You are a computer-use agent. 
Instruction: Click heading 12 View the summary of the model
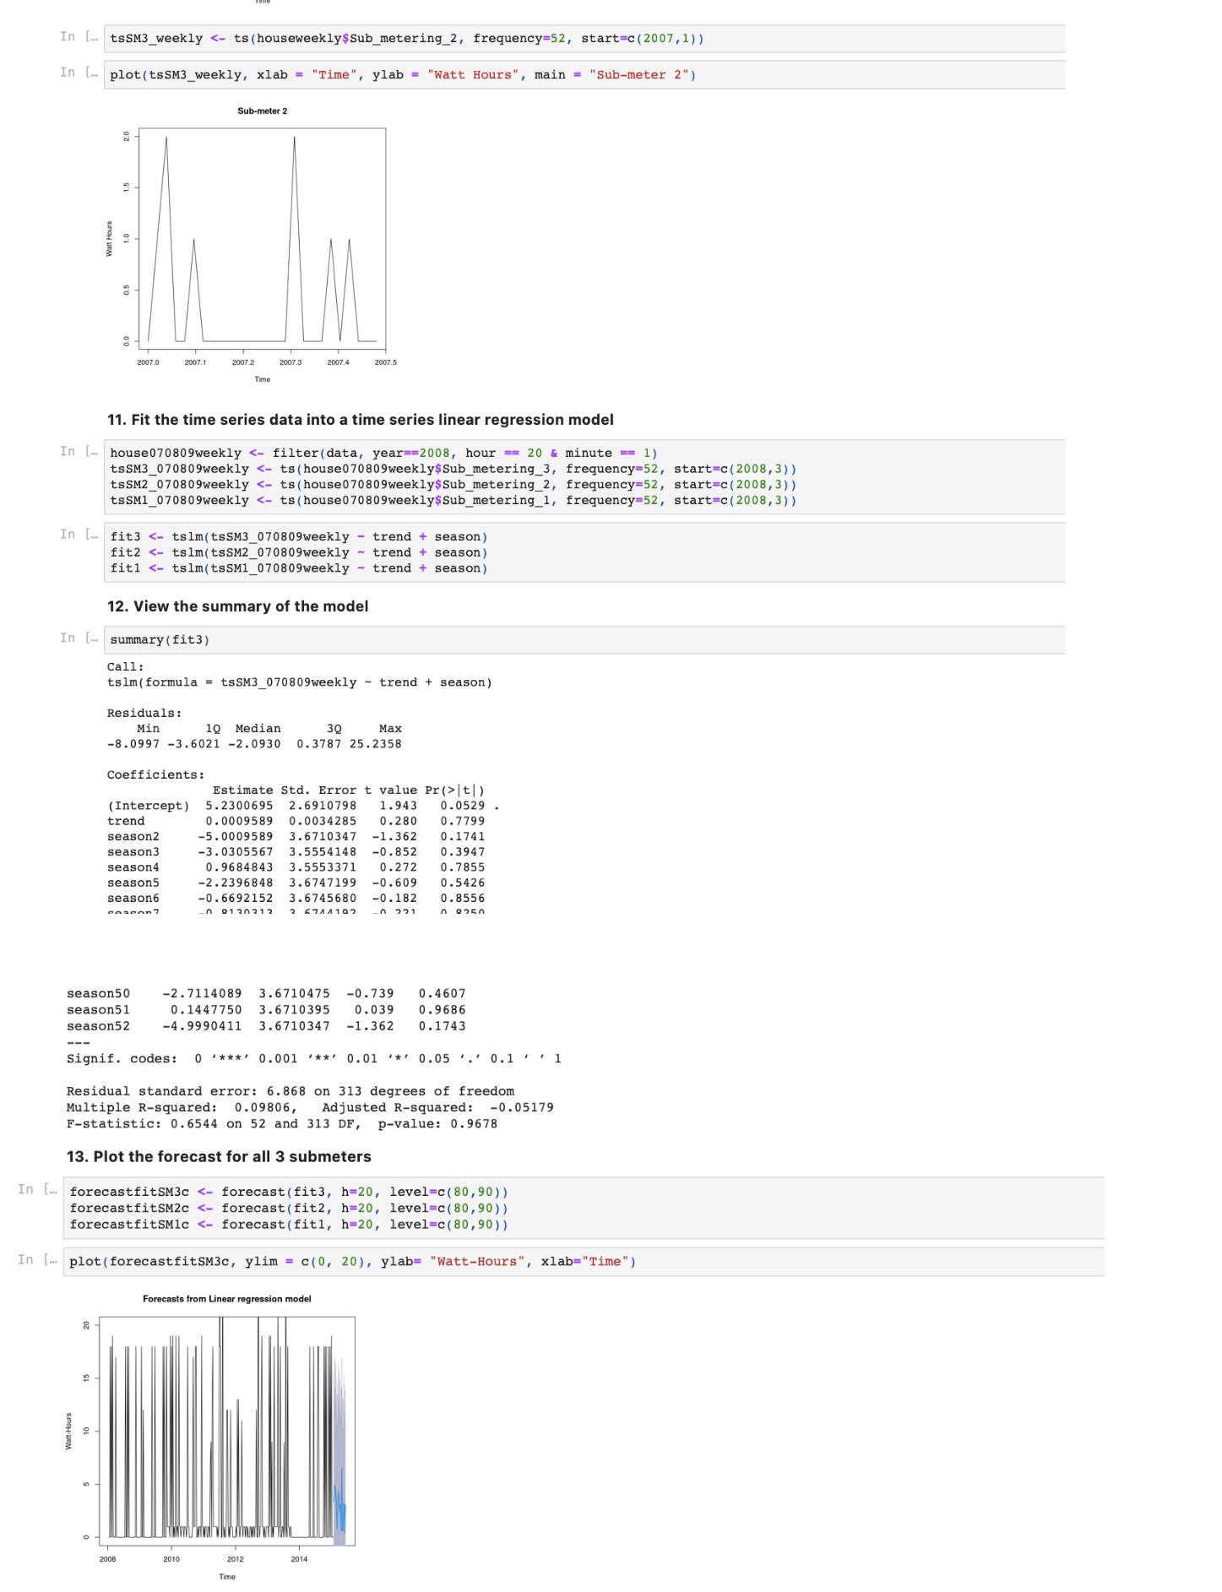(237, 606)
